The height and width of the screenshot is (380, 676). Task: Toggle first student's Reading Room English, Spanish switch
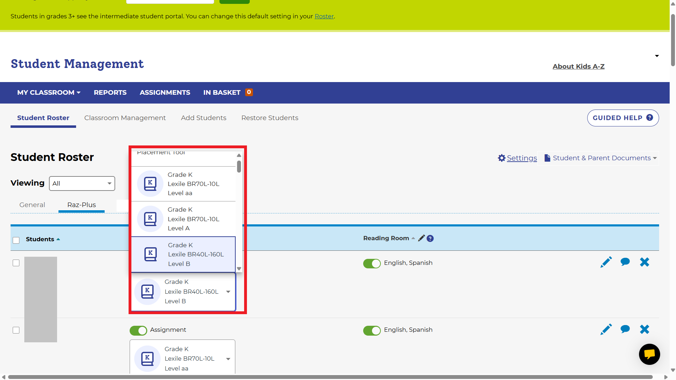372,263
